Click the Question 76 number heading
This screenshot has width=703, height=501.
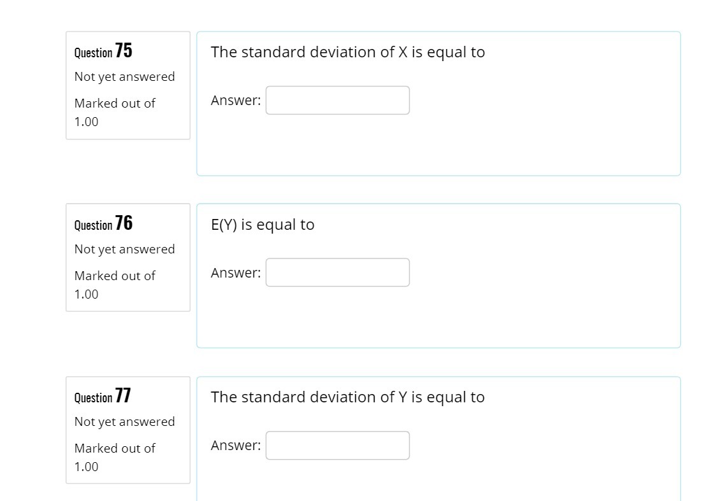point(103,223)
